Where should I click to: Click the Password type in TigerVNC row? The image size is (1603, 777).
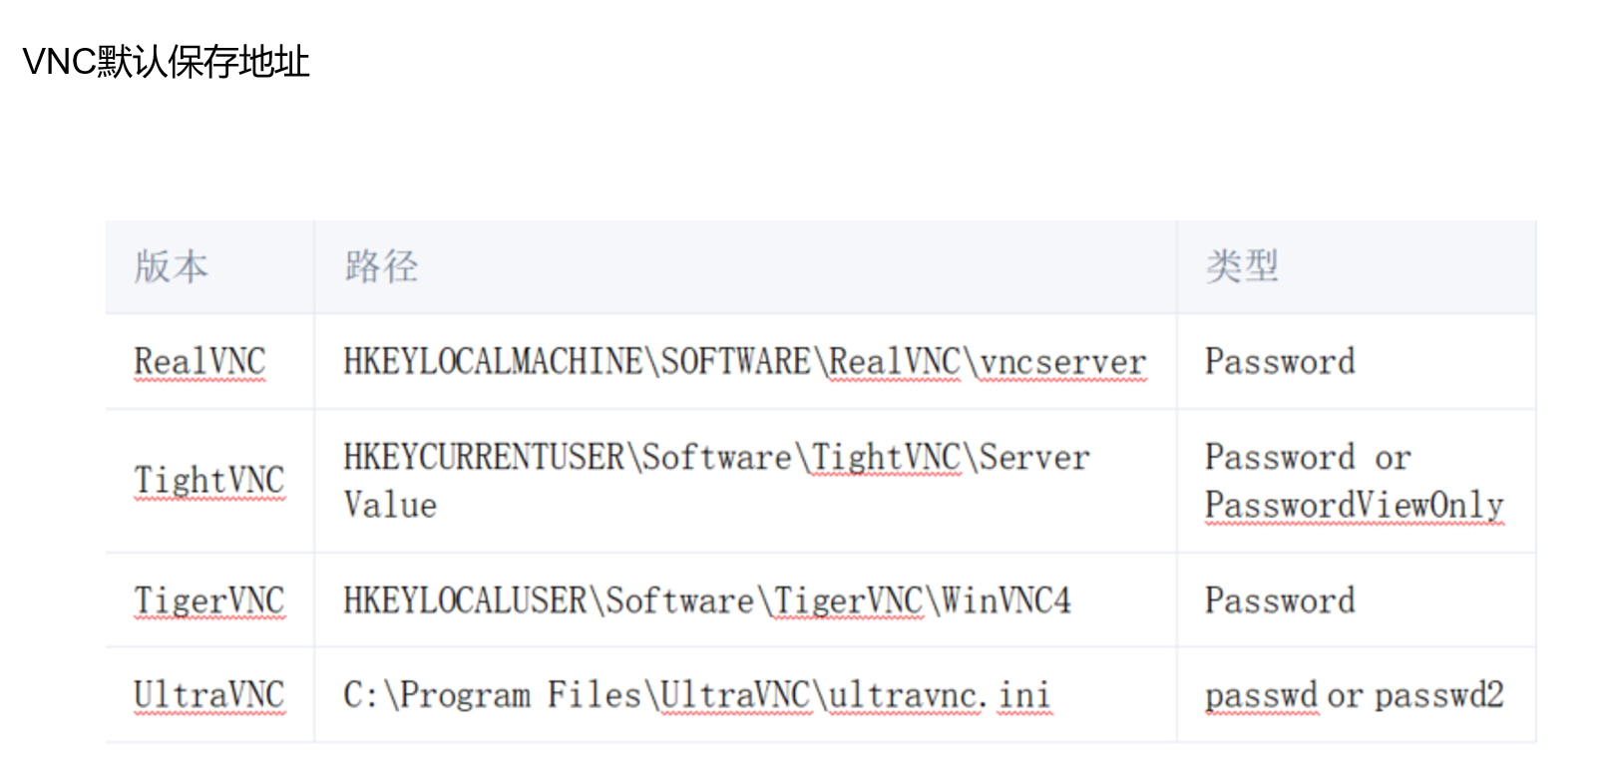1280,600
